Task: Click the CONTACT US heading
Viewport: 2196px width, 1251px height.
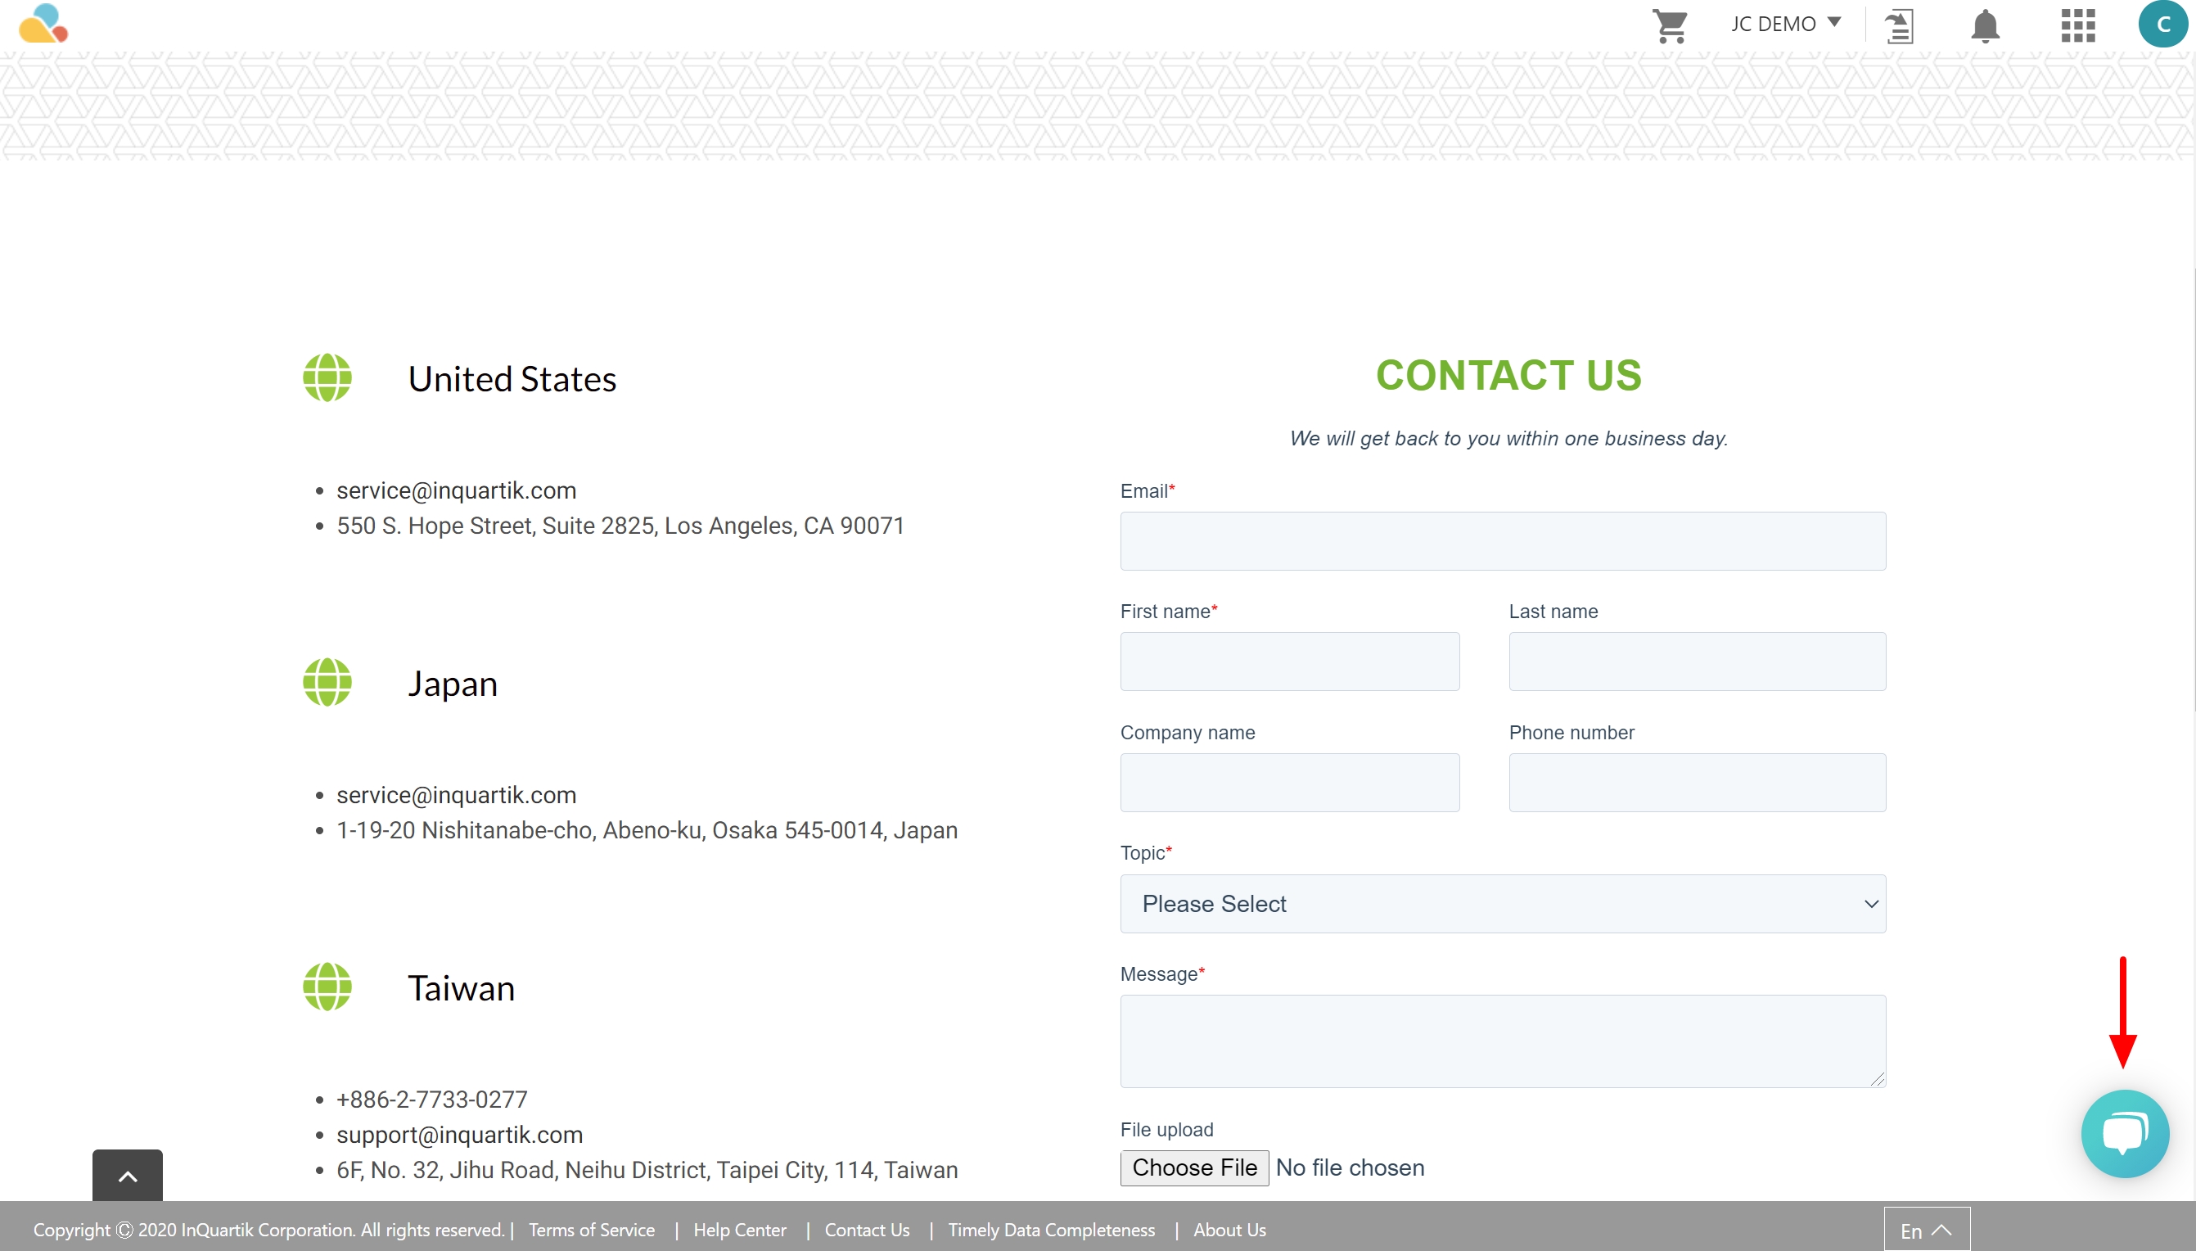Action: 1508,376
